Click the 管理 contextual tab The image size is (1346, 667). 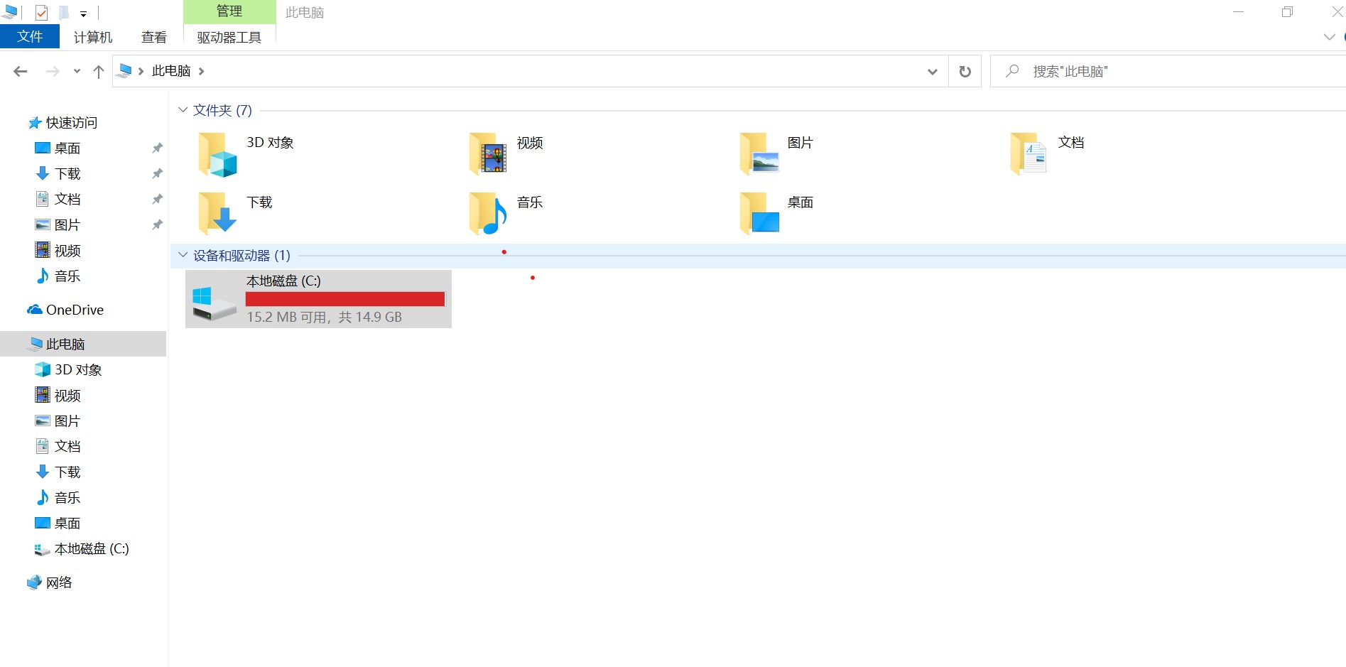[229, 11]
